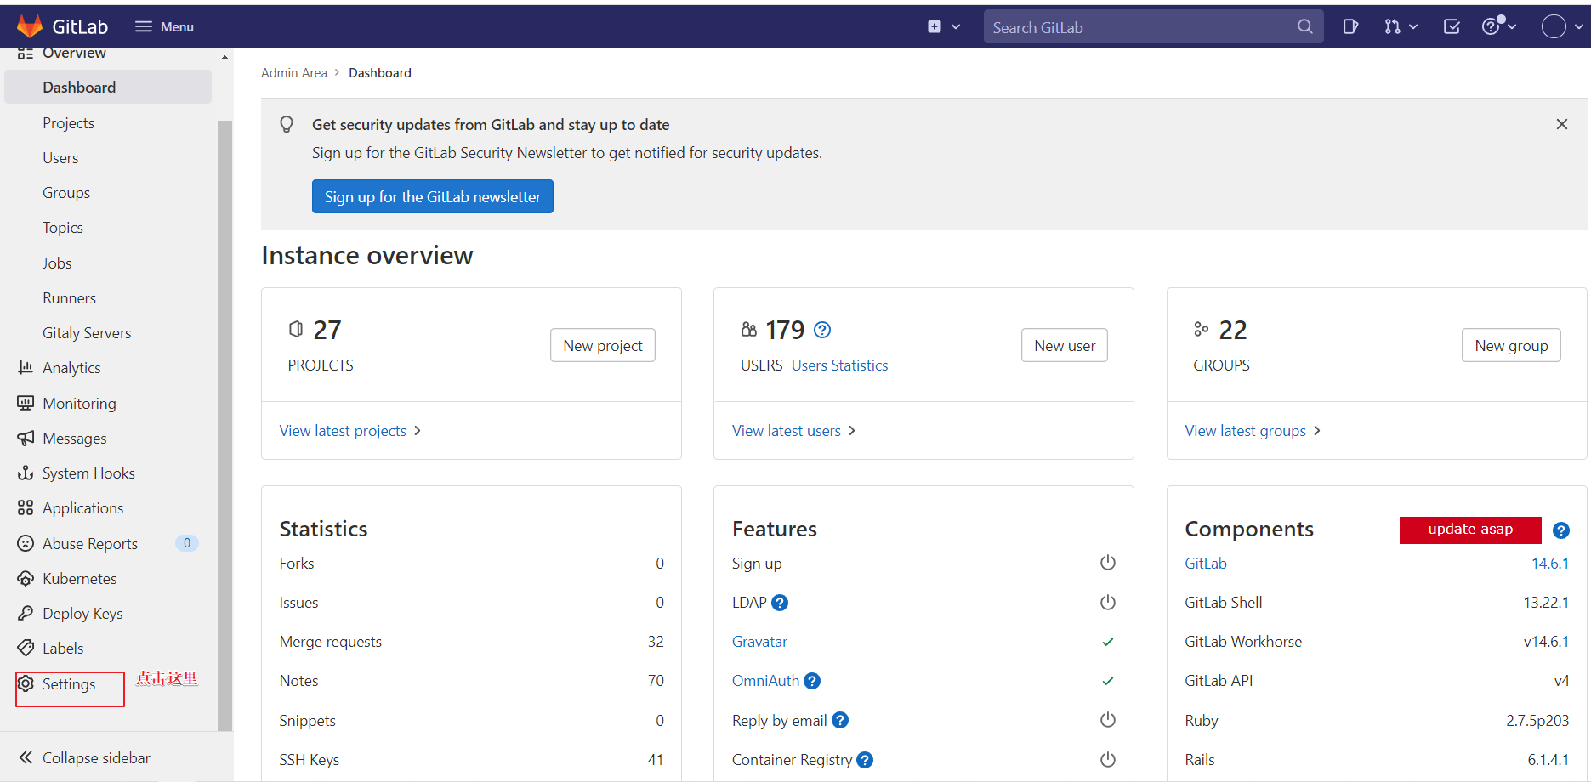Toggle the LDAP feature power icon

click(1107, 603)
